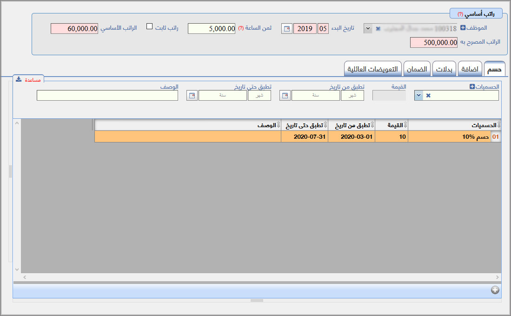Click the round add button below the grid
The width and height of the screenshot is (511, 316).
coord(495,290)
